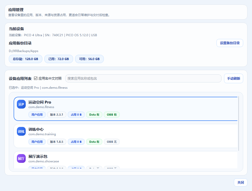Focus the 搜索应用名称或包名 search field
Viewport: 252px width, 191px height.
click(143, 78)
